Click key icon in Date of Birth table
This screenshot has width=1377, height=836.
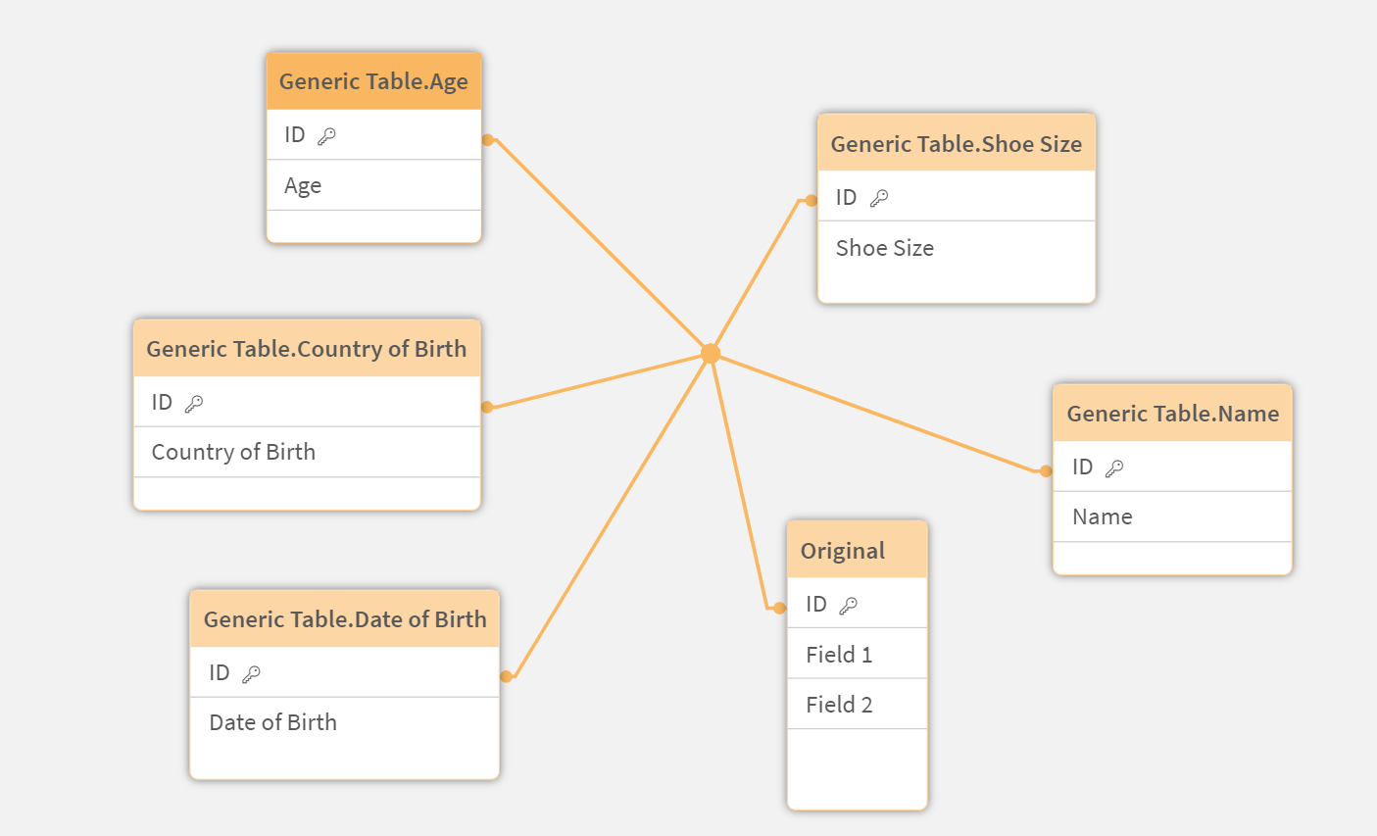[251, 673]
